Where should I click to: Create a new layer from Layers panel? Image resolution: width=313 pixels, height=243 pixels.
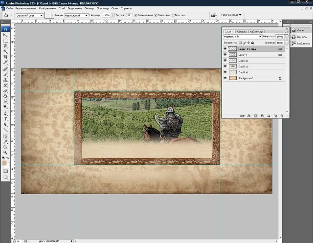click(275, 116)
